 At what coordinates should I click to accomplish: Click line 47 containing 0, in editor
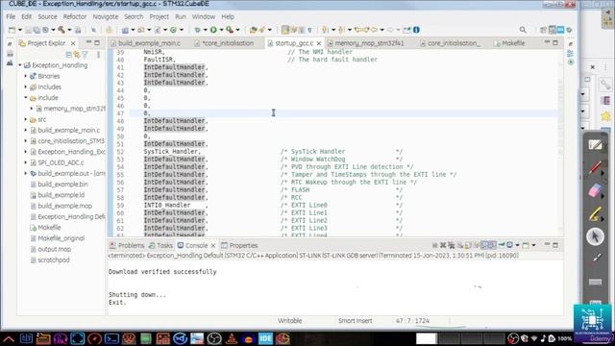pos(343,113)
